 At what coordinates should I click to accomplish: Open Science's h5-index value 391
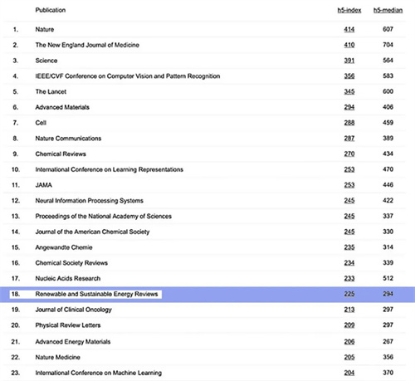click(x=349, y=61)
